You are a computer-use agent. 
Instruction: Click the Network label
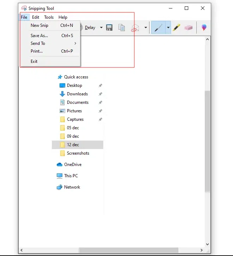coord(72,187)
